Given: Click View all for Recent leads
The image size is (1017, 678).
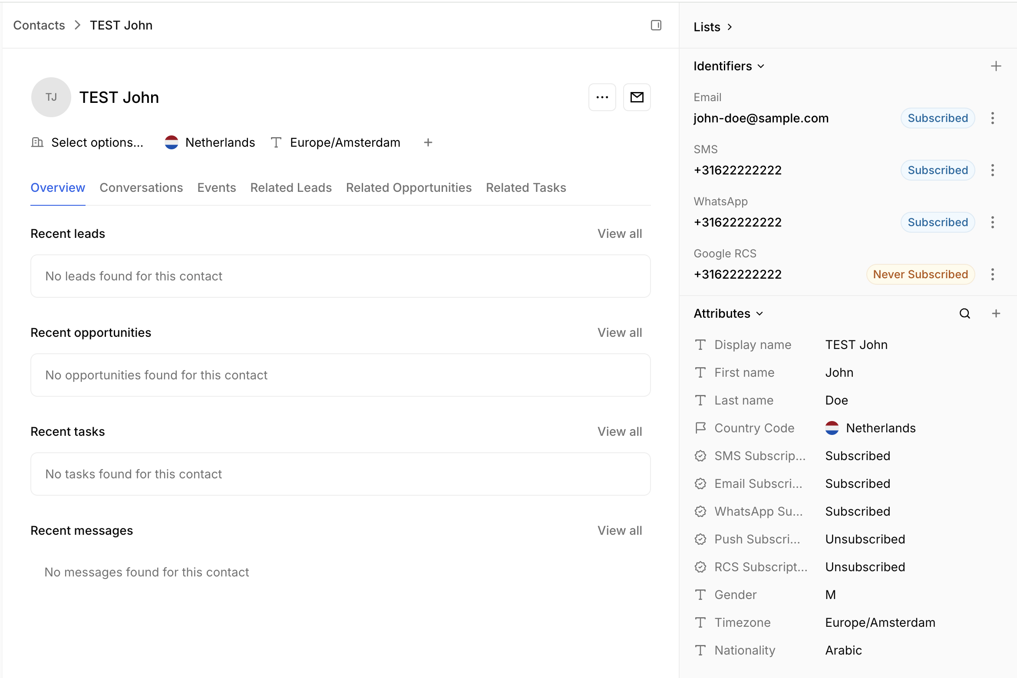Looking at the screenshot, I should pos(619,234).
